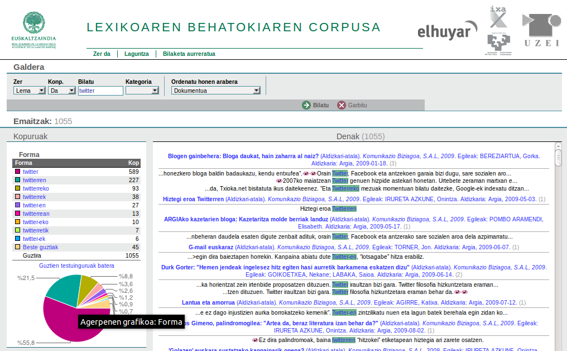This screenshot has height=351, width=567.
Task: Click the %55,8 pie chart label
Action: tap(26, 343)
